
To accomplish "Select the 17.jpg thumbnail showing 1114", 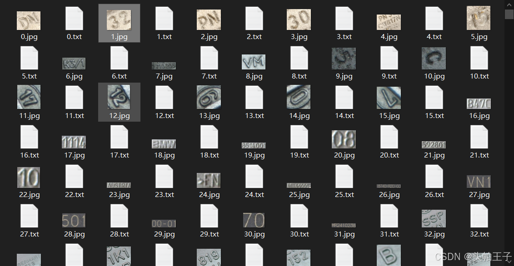I will (x=74, y=142).
